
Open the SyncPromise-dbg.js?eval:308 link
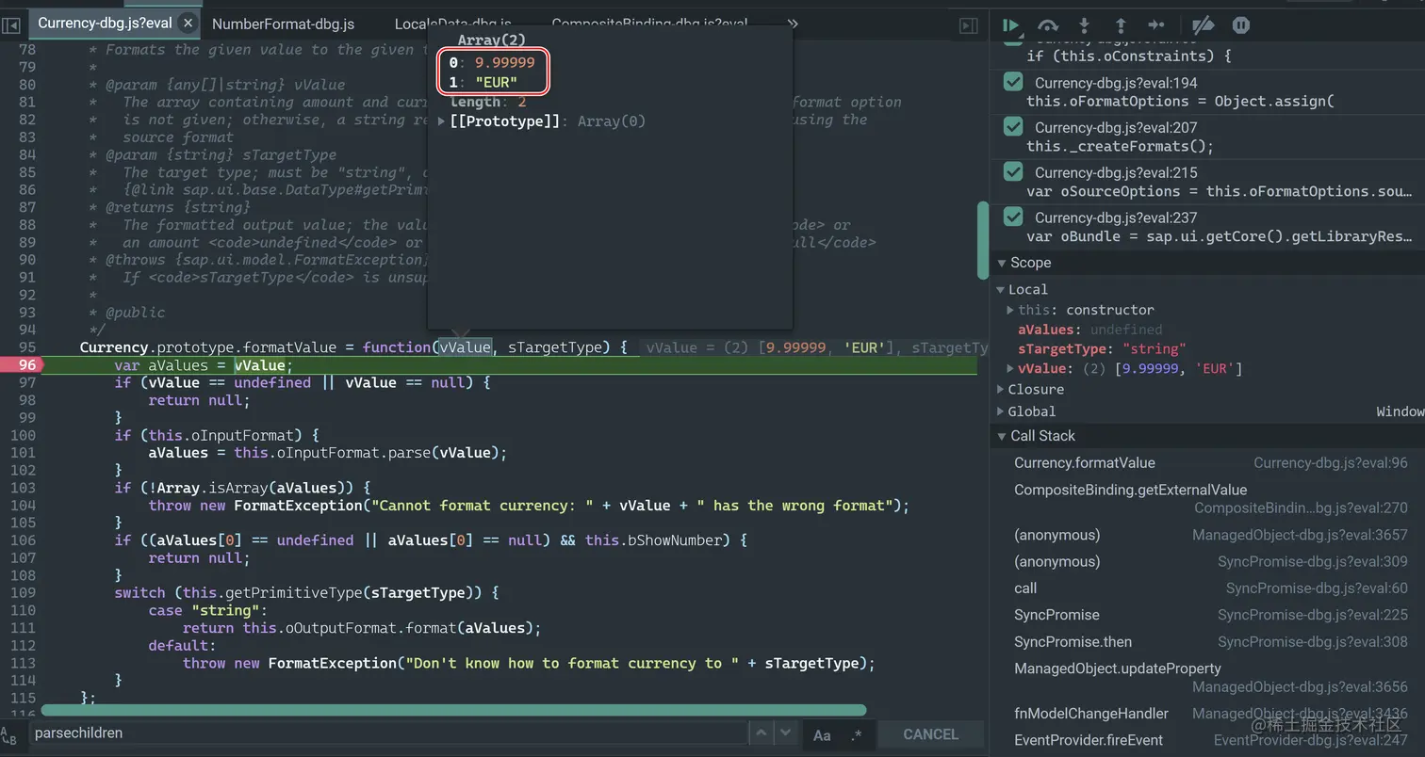1313,642
